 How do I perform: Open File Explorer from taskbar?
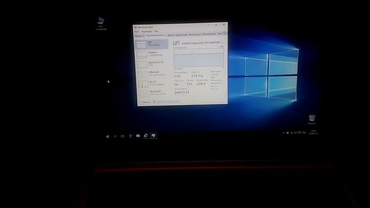[x=138, y=136]
